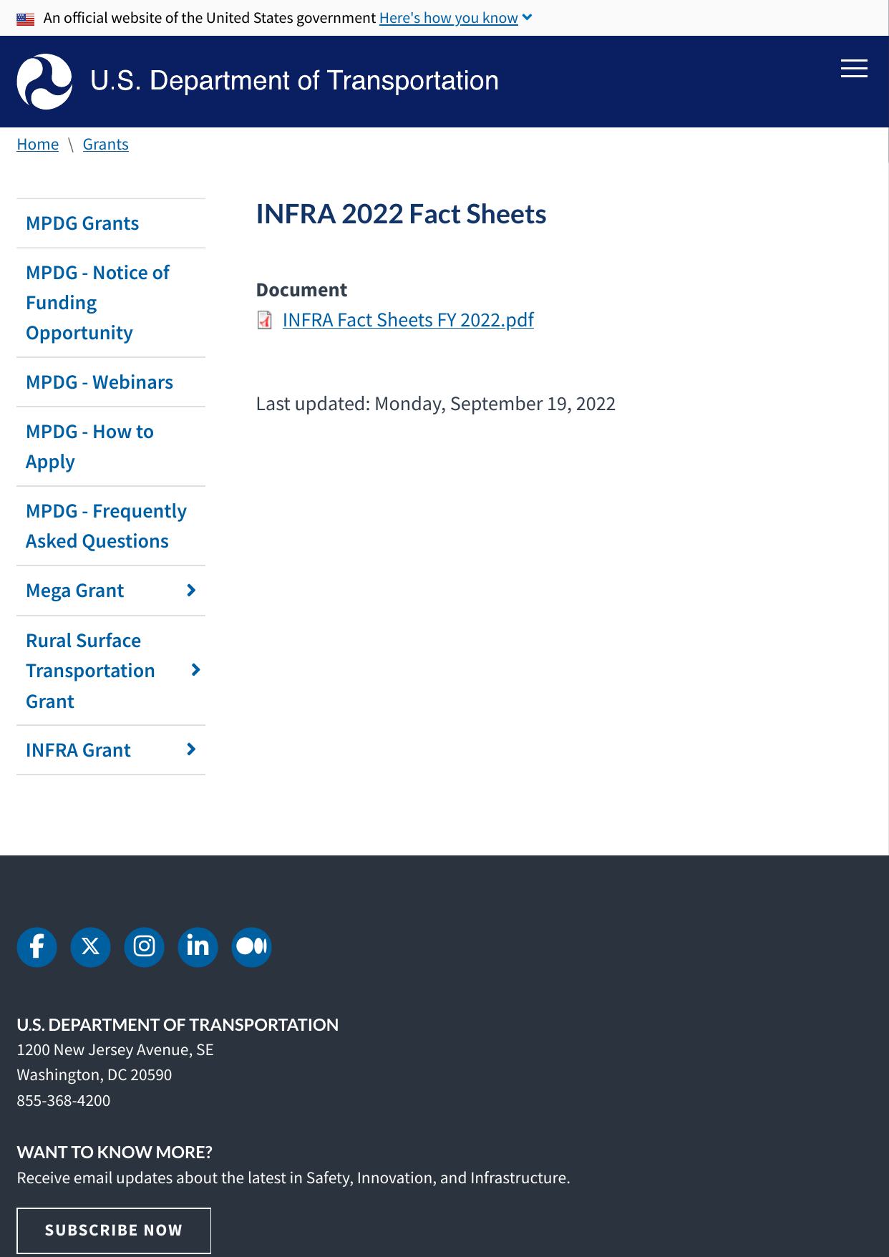Expand the INFRA Grant submenu arrow

[x=191, y=749]
